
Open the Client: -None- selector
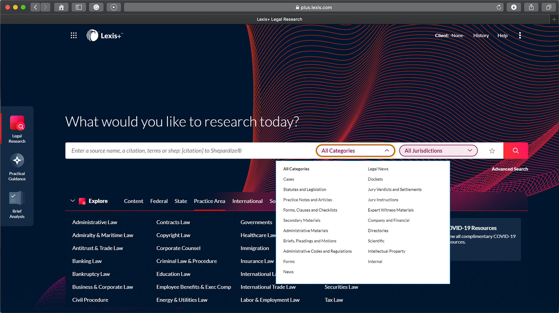pyautogui.click(x=450, y=35)
